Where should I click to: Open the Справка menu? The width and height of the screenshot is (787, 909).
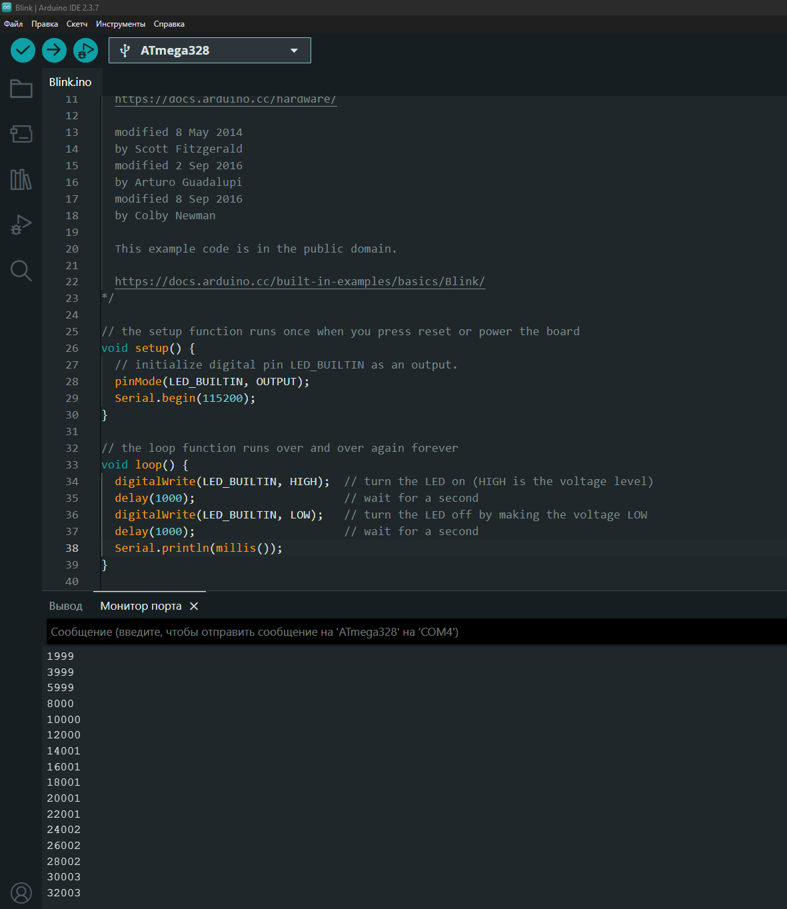[169, 24]
